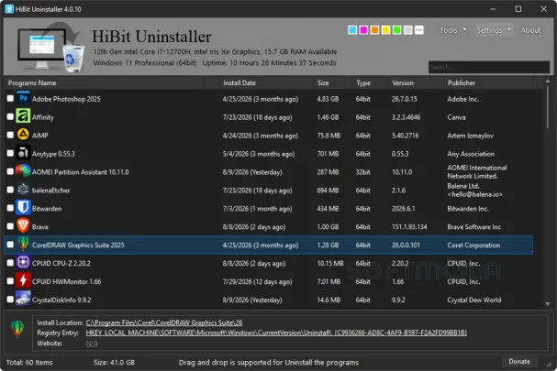Sort by Version column header
The image size is (557, 371).
point(417,82)
